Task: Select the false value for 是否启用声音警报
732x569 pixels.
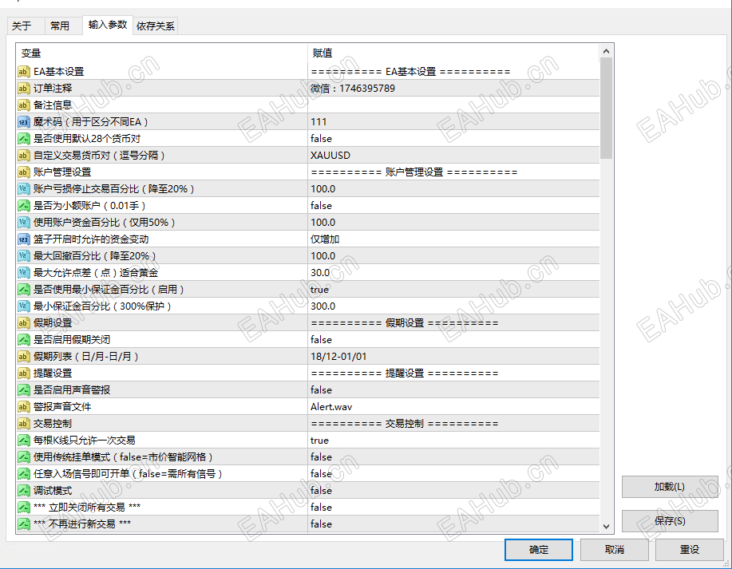Action: [x=321, y=390]
